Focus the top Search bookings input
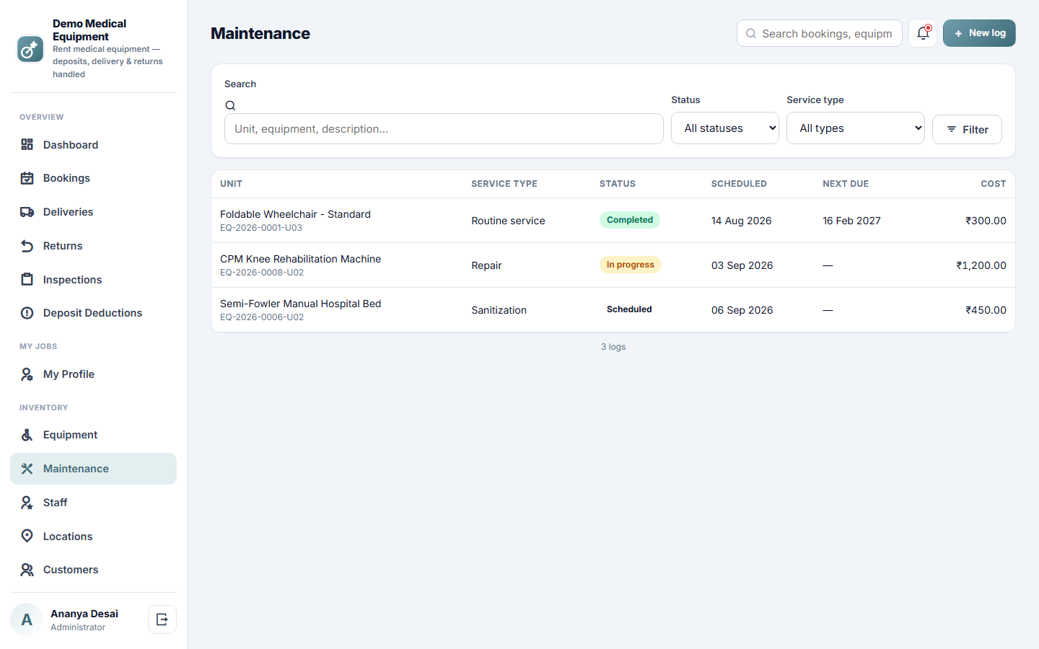This screenshot has width=1039, height=649. tap(820, 33)
